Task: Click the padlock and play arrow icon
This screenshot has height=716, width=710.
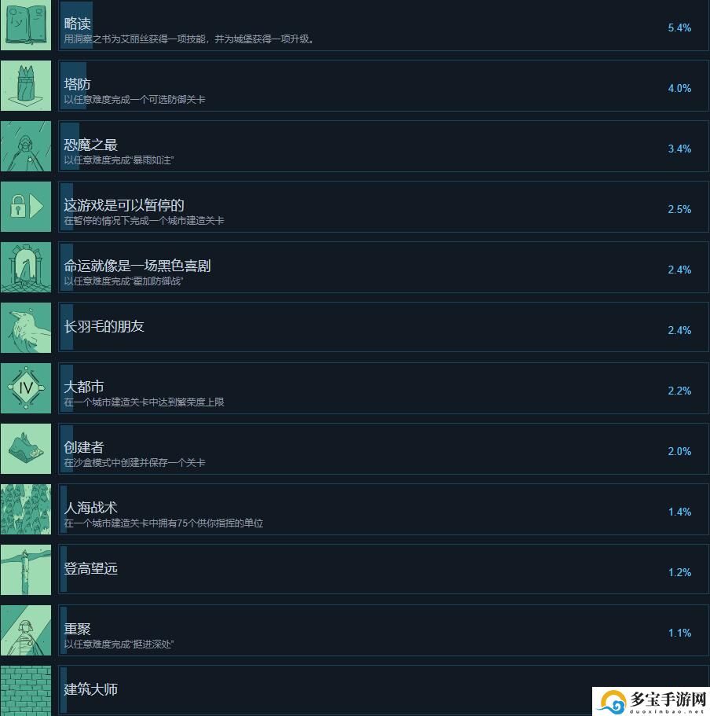Action: [x=26, y=207]
